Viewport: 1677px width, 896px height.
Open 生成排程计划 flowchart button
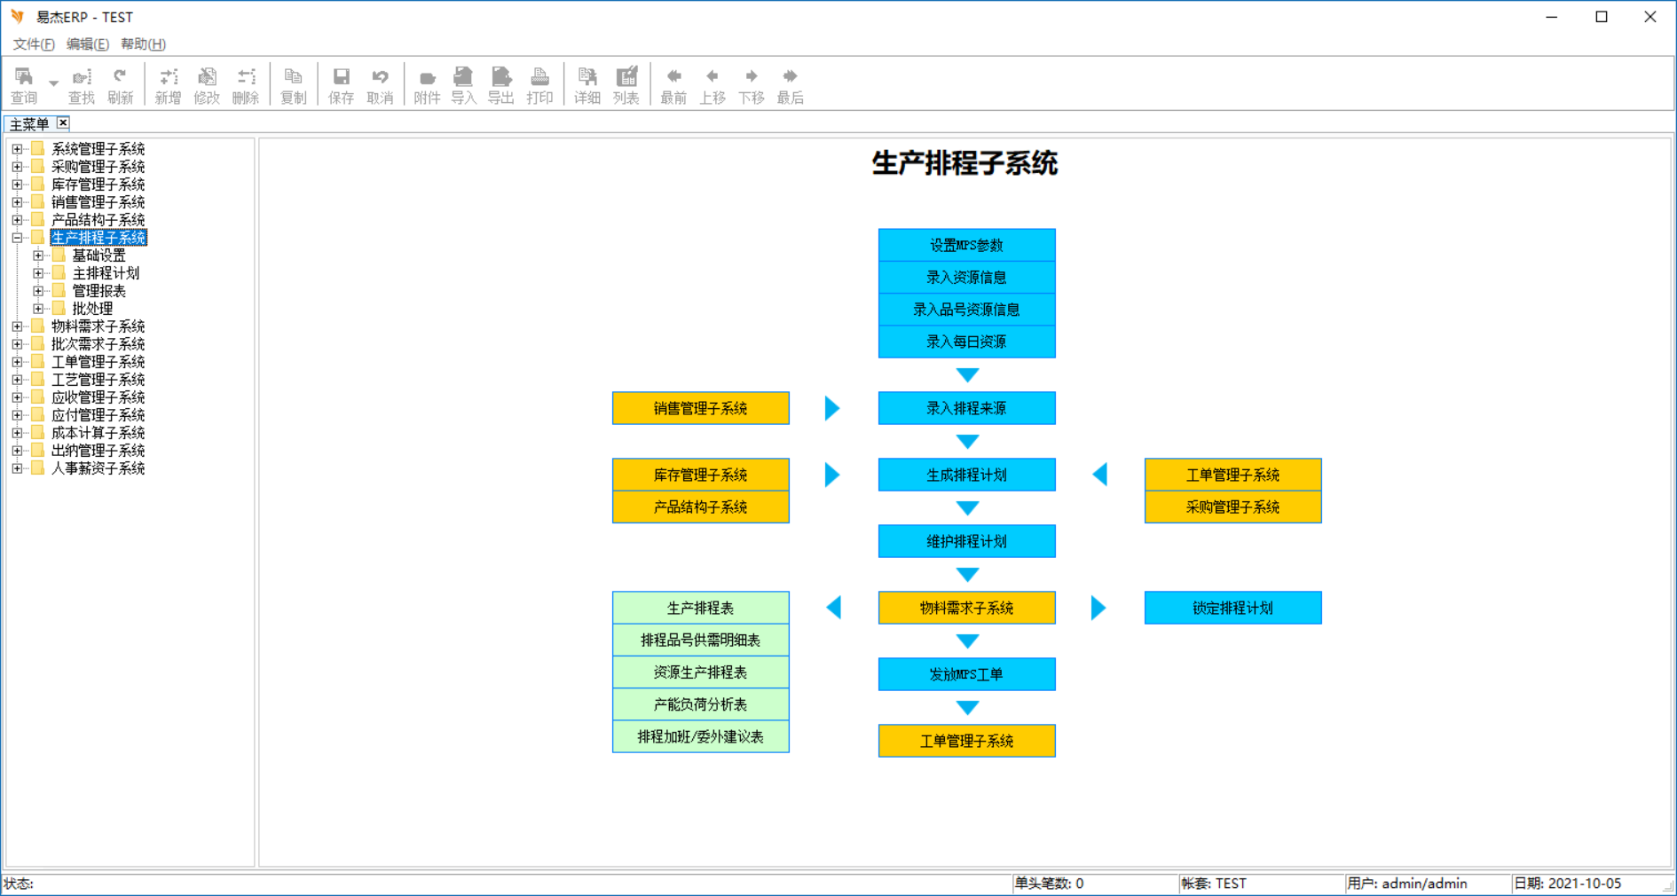click(967, 475)
